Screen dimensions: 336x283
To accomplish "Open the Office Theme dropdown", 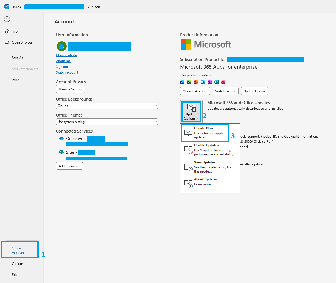I will point(107,122).
